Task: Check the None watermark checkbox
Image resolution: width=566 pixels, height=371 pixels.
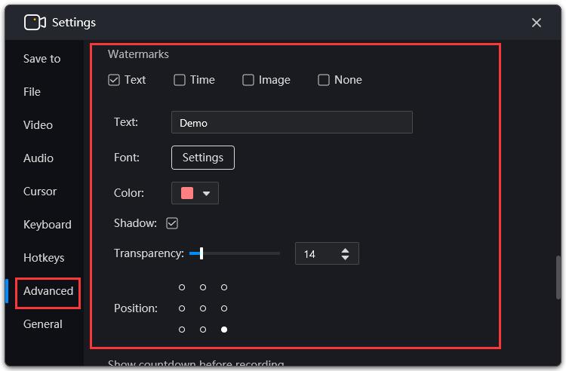Action: pos(324,80)
